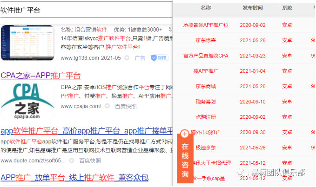Open the 海外市场推广 entry
Screen dimensions: 316x187
(206, 132)
